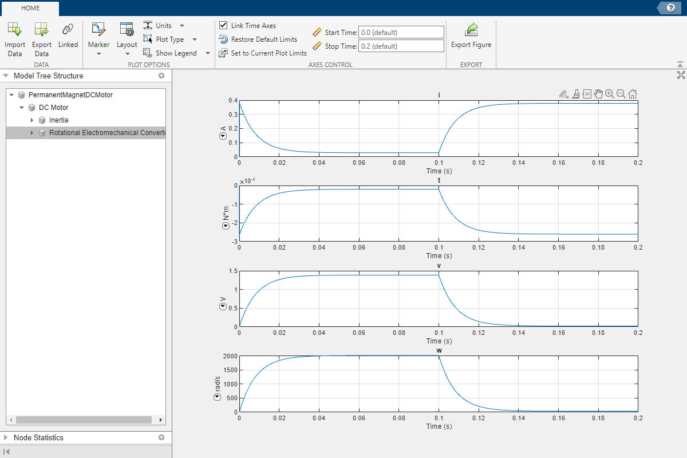The width and height of the screenshot is (687, 458).
Task: Click the Export Figure icon
Action: [x=471, y=30]
